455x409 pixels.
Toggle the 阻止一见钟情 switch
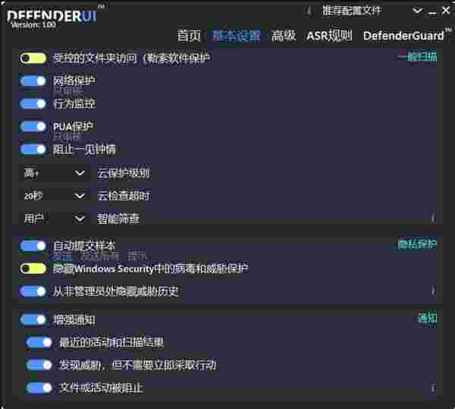click(x=33, y=149)
